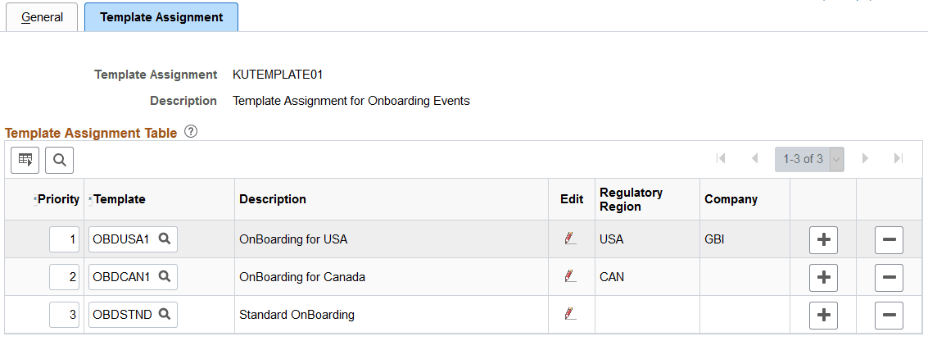This screenshot has height=341, width=928.
Task: Delete the OBDUSA1 row
Action: tap(890, 239)
